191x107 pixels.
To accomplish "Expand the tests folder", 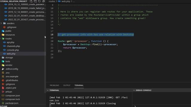I will pos(8,62).
